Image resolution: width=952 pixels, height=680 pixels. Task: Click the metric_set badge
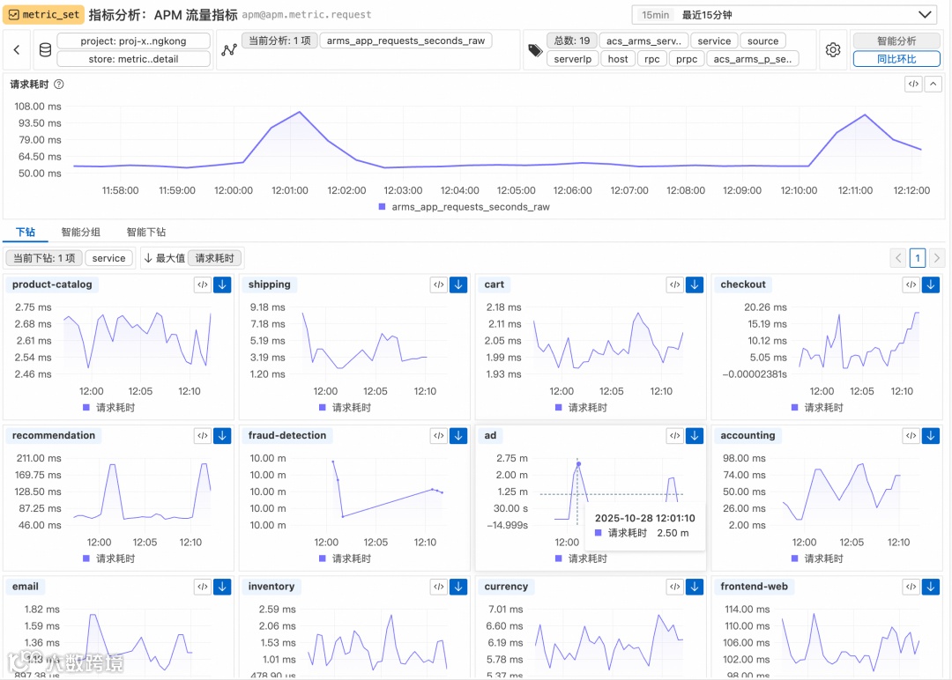(44, 15)
